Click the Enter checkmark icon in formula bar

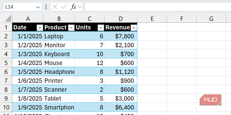(64, 7)
